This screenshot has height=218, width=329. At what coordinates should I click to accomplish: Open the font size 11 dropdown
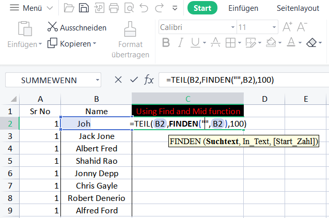pyautogui.click(x=274, y=27)
